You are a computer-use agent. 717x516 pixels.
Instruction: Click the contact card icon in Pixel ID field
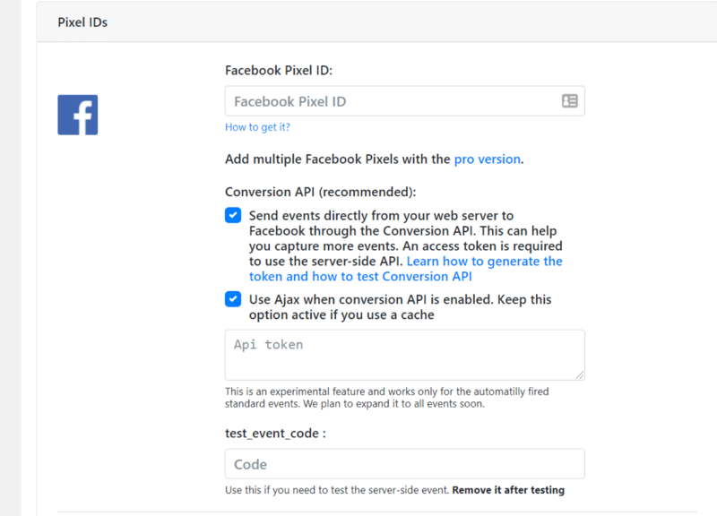click(x=570, y=101)
